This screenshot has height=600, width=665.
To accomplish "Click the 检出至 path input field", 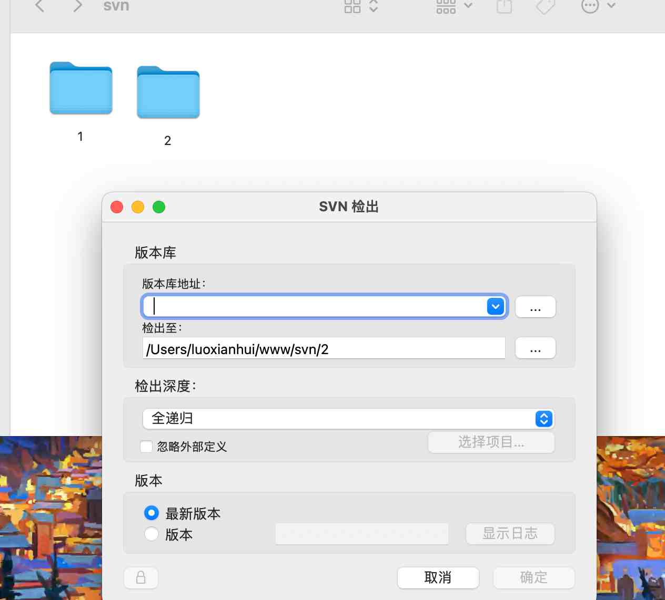I will click(x=323, y=349).
